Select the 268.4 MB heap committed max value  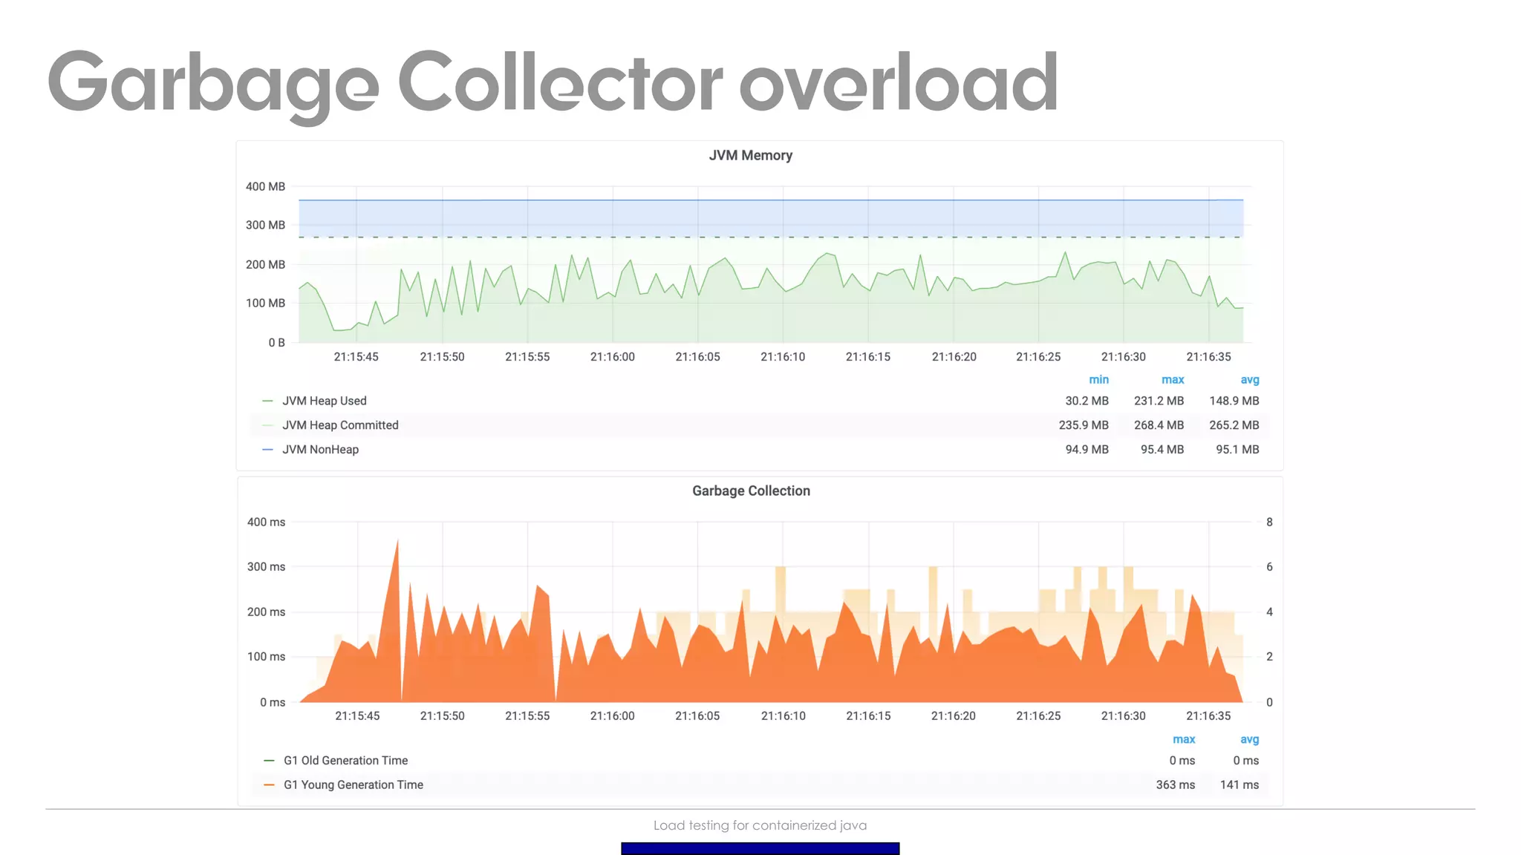tap(1159, 425)
